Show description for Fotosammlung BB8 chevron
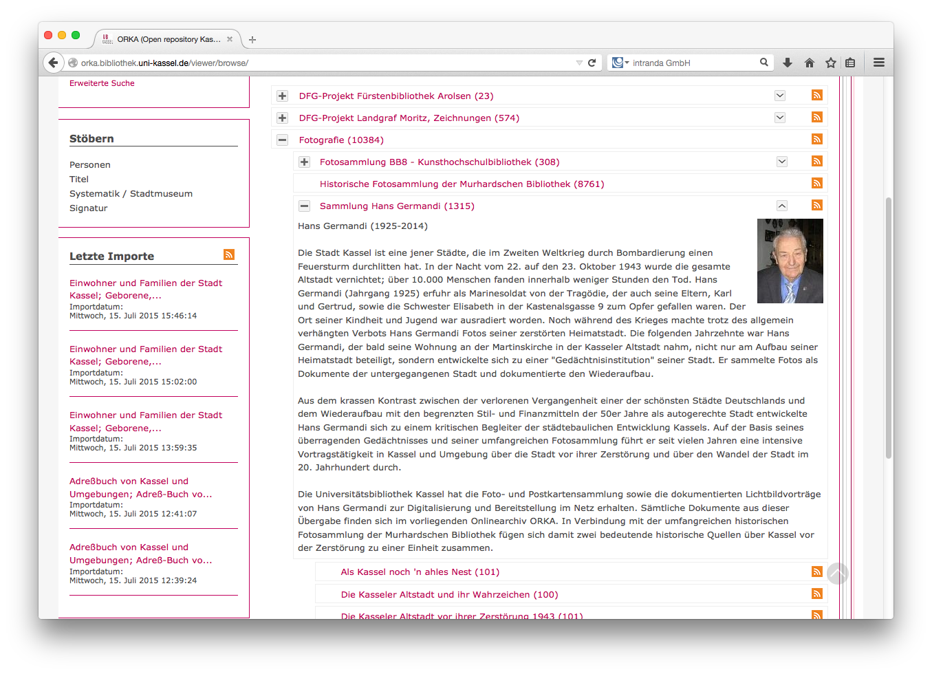The height and width of the screenshot is (674, 932). click(782, 162)
